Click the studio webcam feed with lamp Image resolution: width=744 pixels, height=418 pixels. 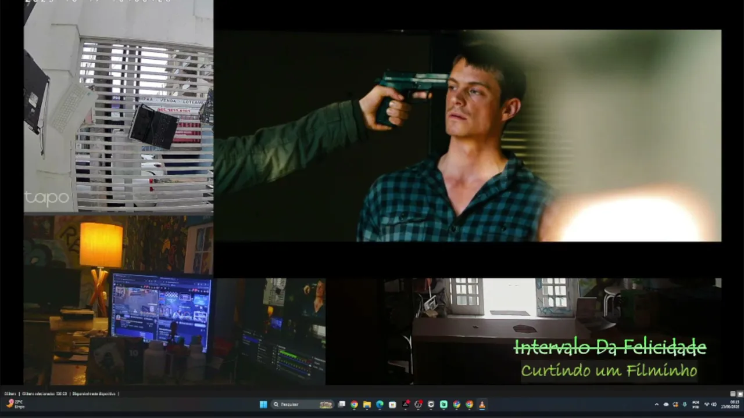point(119,300)
